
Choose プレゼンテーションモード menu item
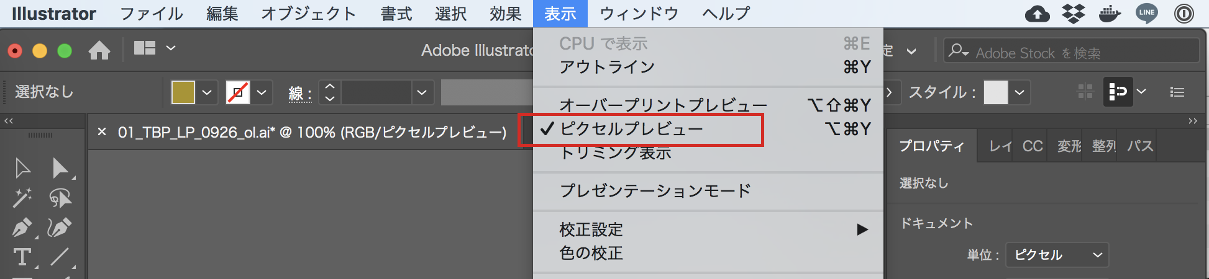(708, 190)
